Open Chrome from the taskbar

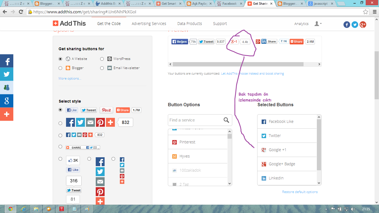pyautogui.click(x=11, y=209)
